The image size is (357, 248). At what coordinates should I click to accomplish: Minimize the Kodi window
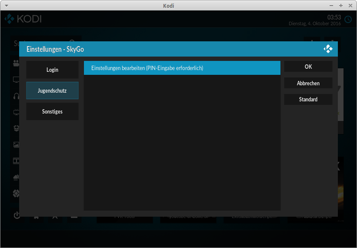coord(331,6)
